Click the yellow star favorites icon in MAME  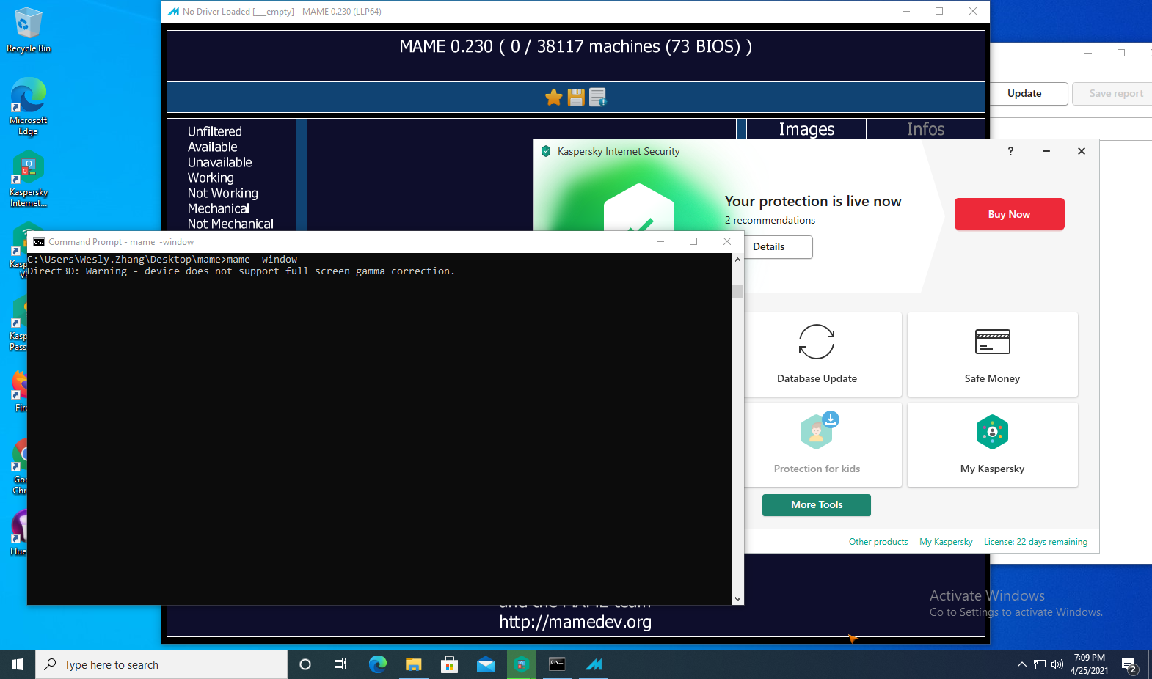(x=554, y=97)
